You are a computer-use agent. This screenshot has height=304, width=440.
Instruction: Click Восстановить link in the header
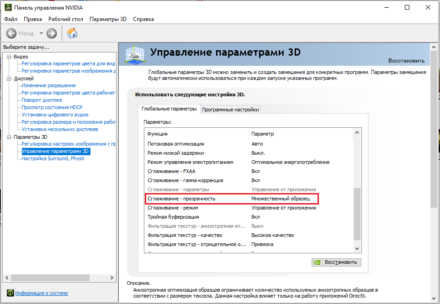[x=406, y=61]
